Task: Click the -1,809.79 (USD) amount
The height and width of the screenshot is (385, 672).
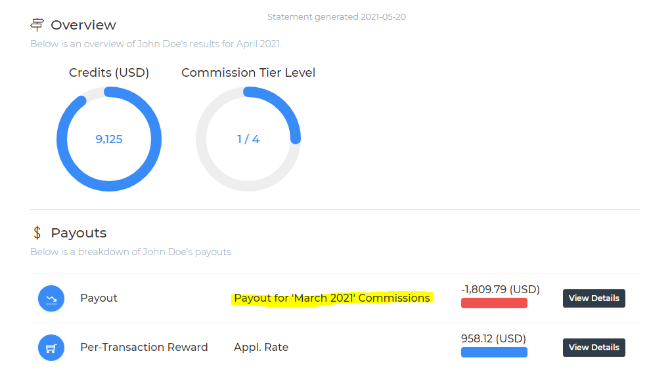Action: point(500,290)
